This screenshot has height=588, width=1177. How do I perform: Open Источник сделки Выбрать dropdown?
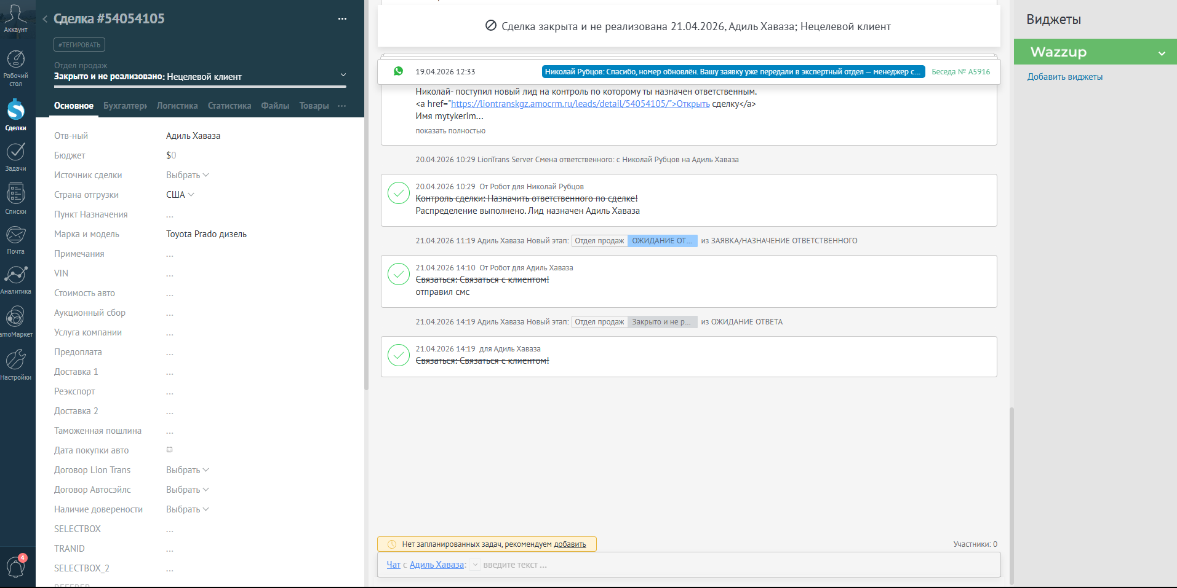coord(188,175)
